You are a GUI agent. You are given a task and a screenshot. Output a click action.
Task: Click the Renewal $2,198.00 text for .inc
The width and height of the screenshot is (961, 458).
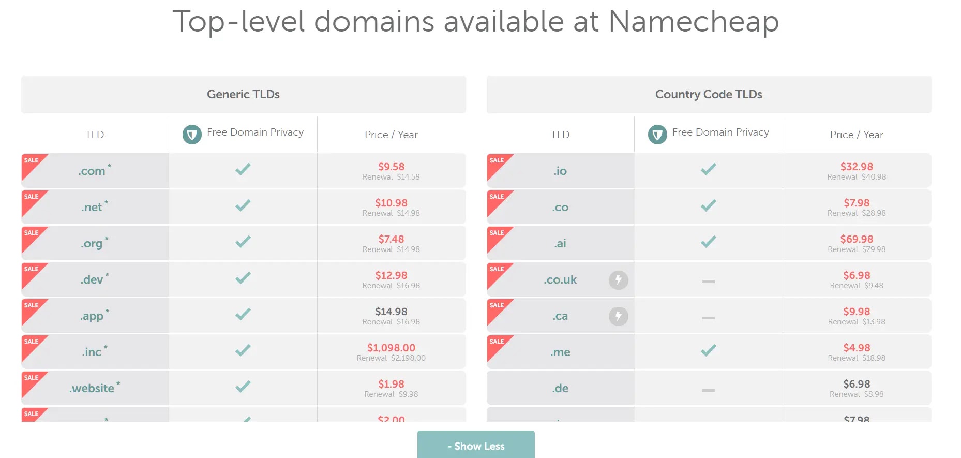pos(391,358)
